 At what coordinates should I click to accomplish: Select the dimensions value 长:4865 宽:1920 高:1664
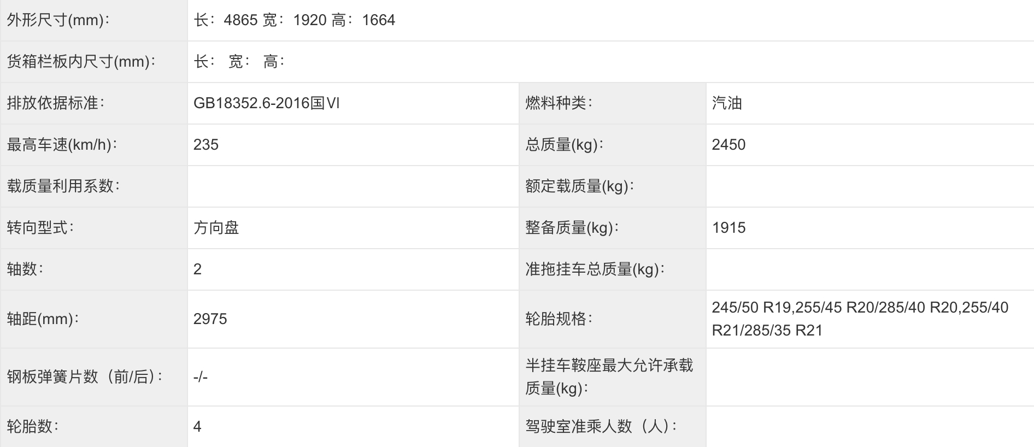pos(294,20)
